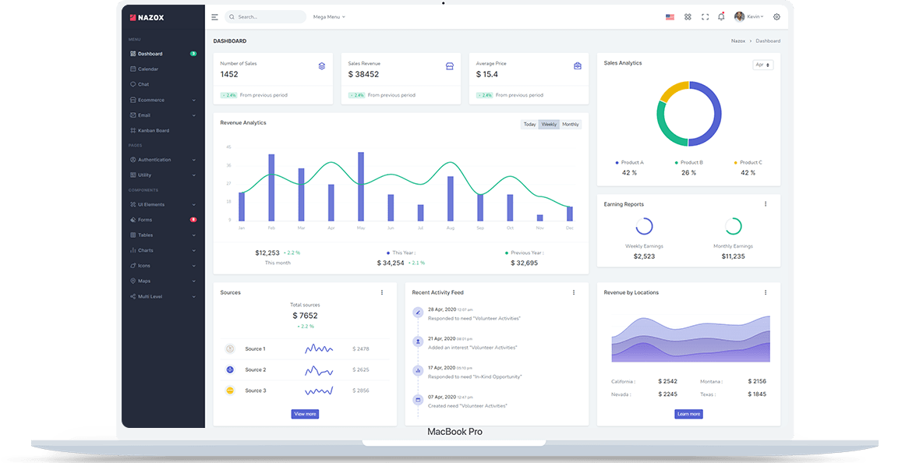Click the Source 1 icon
Image resolution: width=916 pixels, height=463 pixels.
230,348
